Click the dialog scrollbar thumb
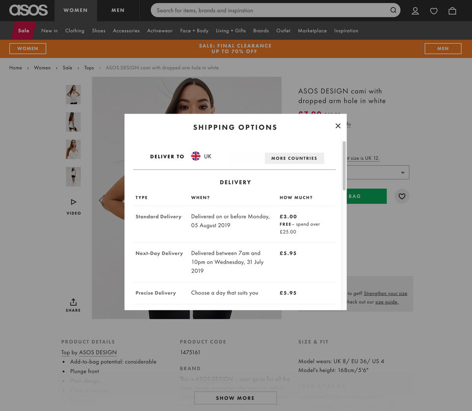 [344, 166]
